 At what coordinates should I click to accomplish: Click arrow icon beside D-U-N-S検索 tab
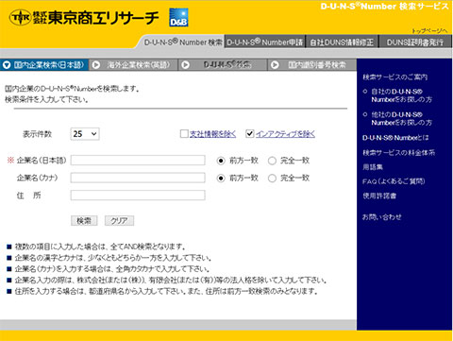(186, 65)
